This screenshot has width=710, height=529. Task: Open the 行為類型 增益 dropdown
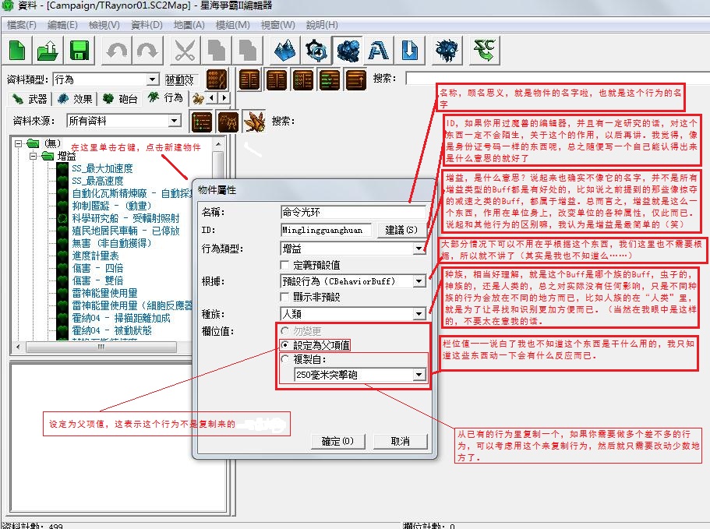[419, 249]
